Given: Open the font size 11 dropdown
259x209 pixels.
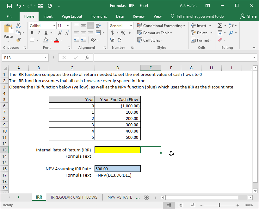Looking at the screenshot, I should click(x=68, y=25).
